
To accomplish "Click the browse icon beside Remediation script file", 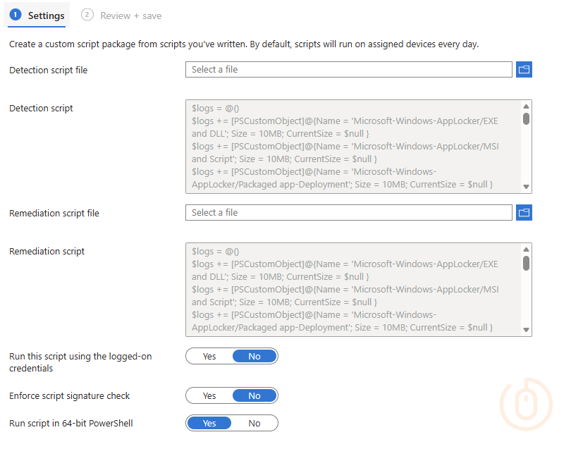I will (524, 212).
